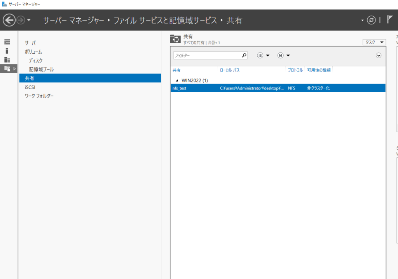Open the Dashboard icon in the left rail
398x279 pixels.
pyautogui.click(x=7, y=42)
